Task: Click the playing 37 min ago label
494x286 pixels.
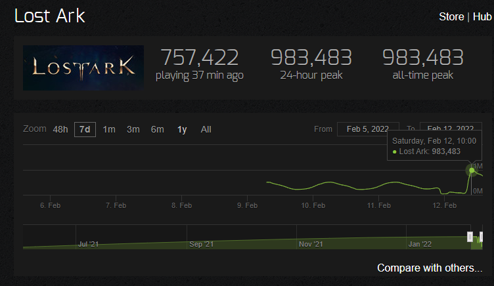Action: [x=200, y=75]
